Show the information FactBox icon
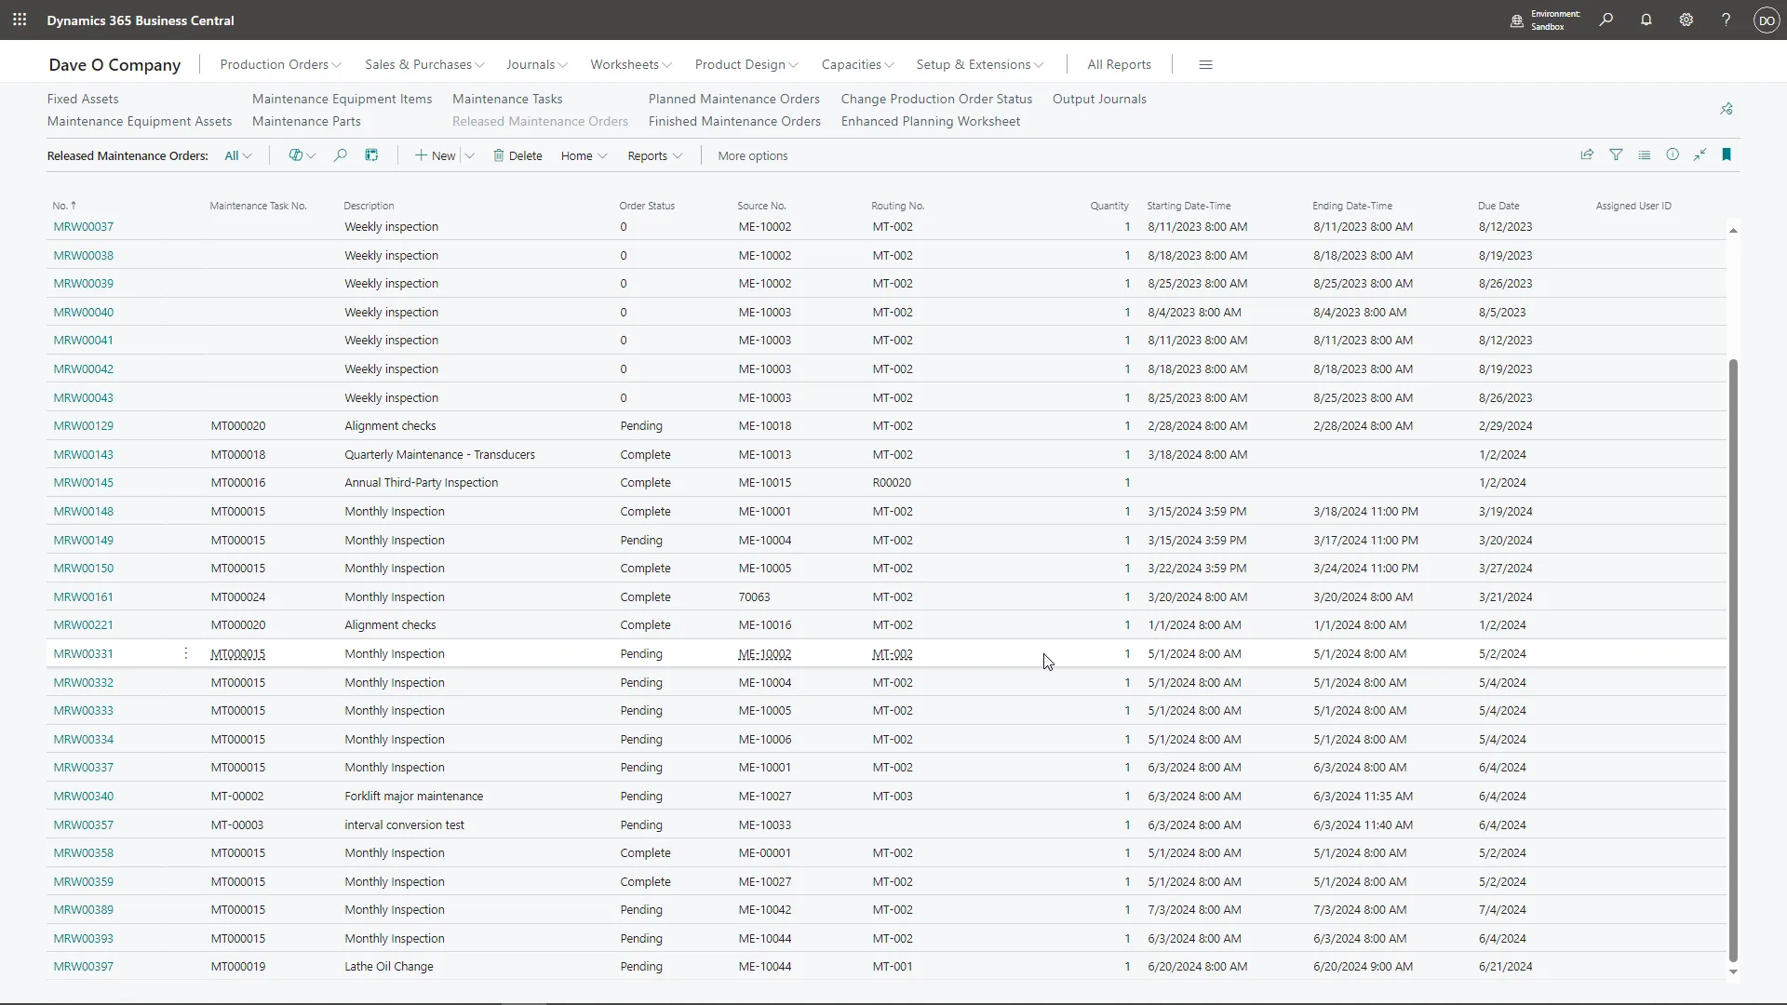The image size is (1787, 1005). point(1673,155)
